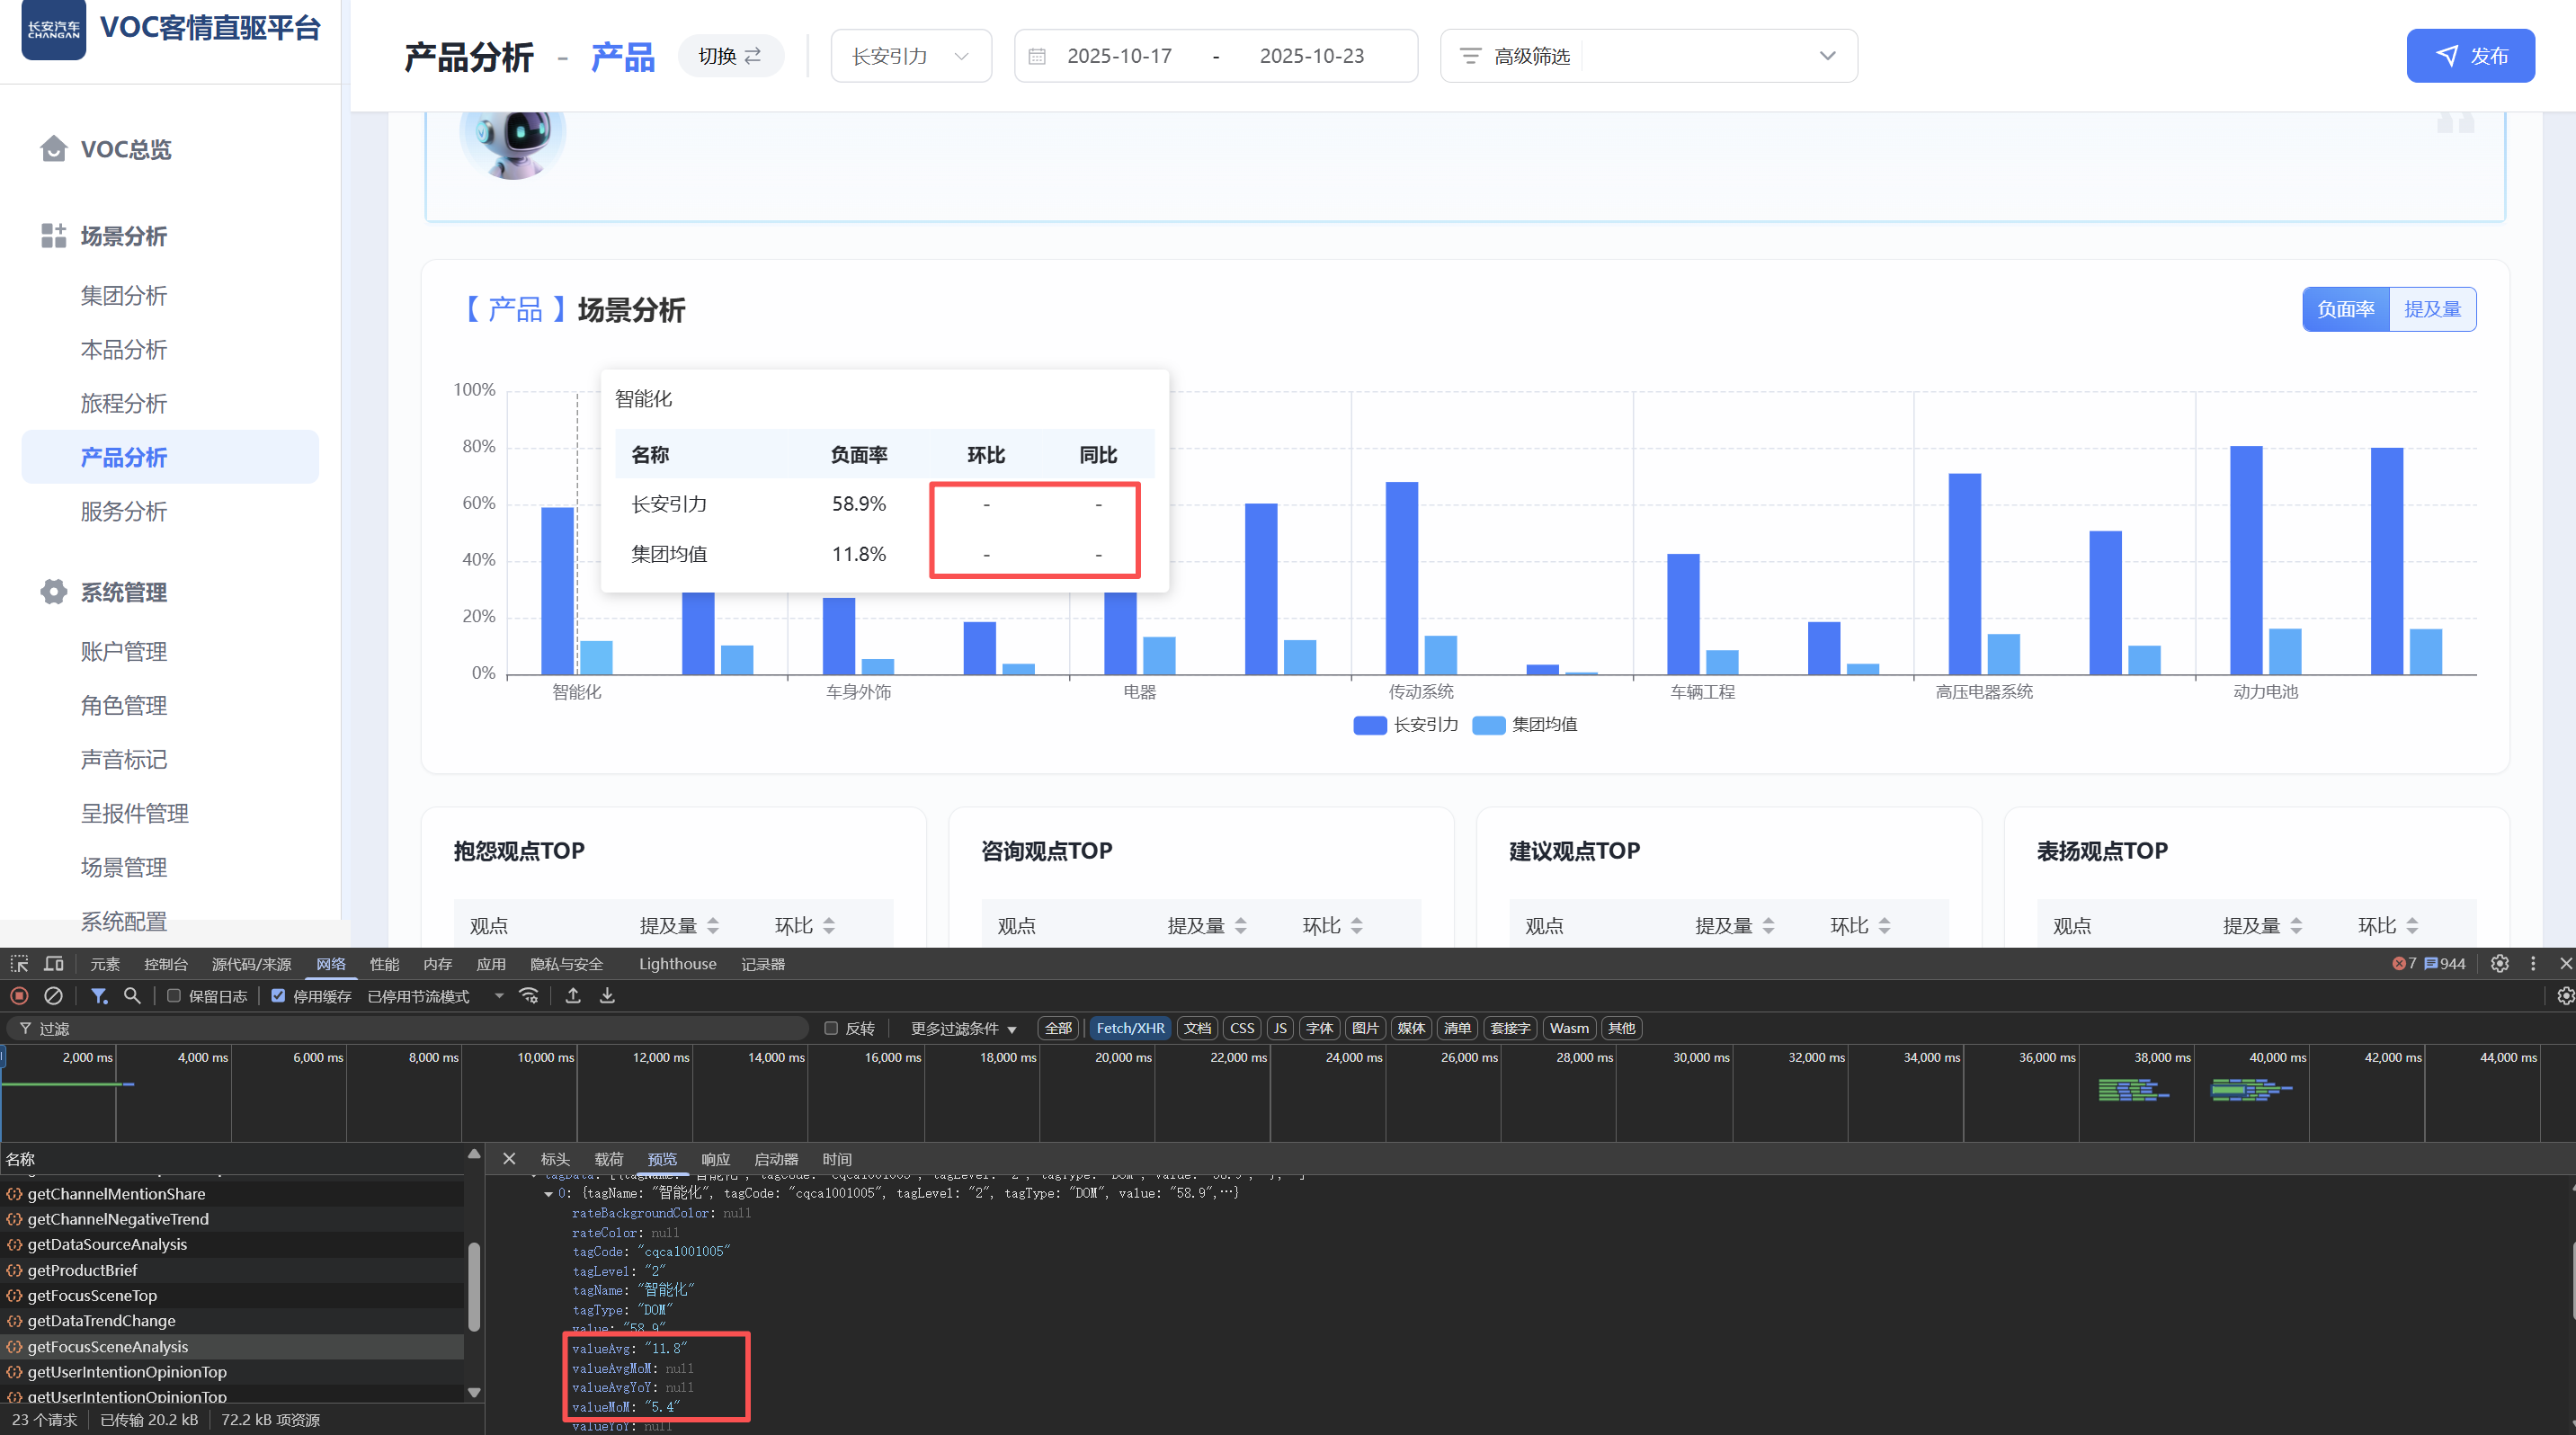Click the record network log icon
The height and width of the screenshot is (1435, 2576).
(x=19, y=996)
